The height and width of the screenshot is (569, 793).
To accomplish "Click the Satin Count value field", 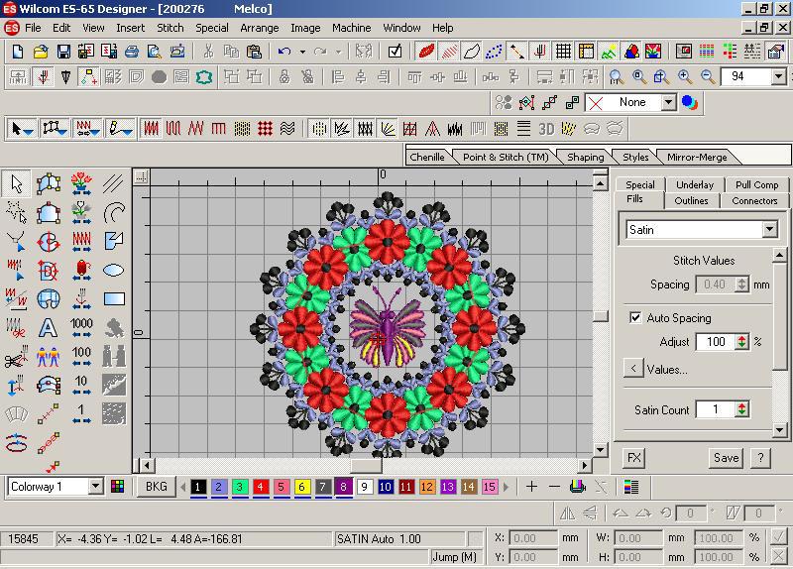I will (x=716, y=409).
